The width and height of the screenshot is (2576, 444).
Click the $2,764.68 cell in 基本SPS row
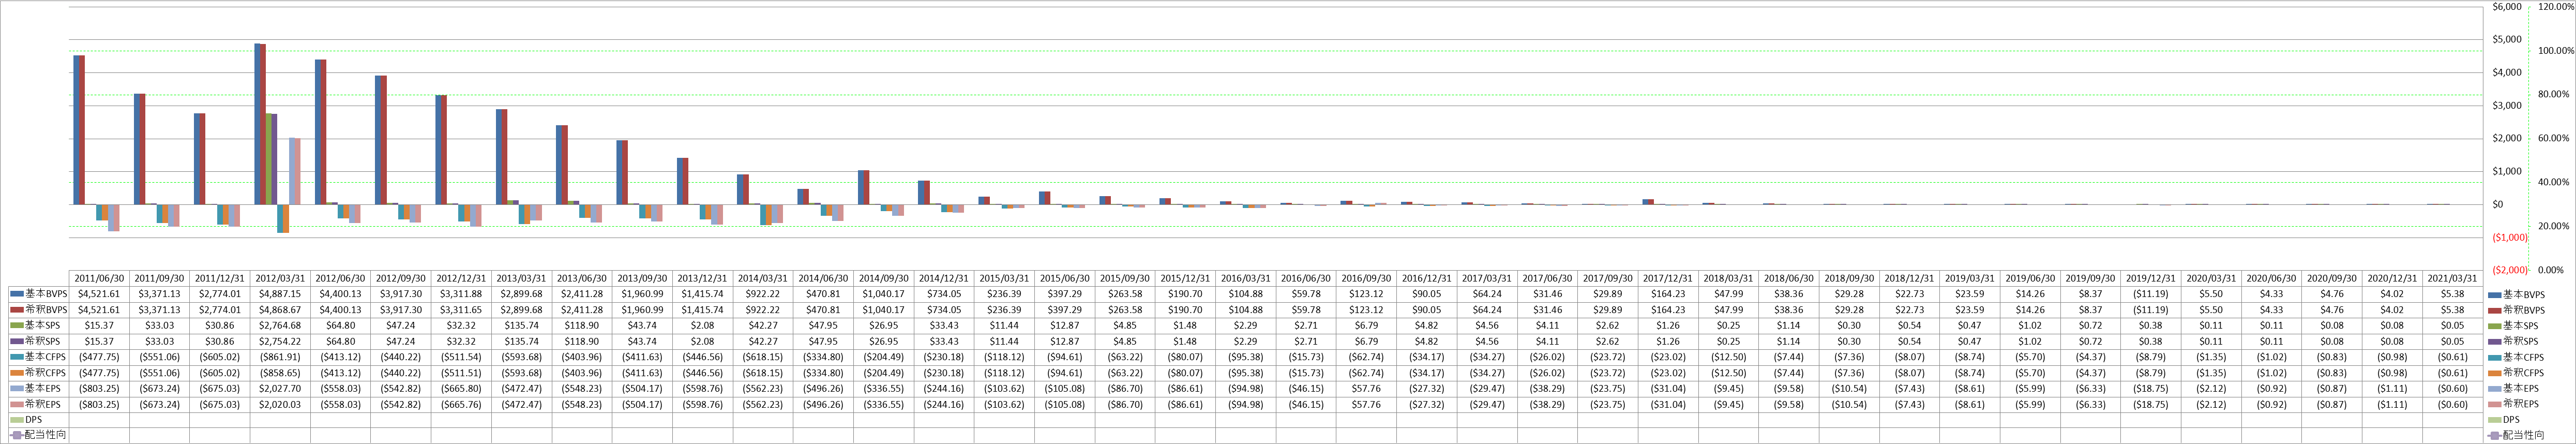(x=280, y=326)
